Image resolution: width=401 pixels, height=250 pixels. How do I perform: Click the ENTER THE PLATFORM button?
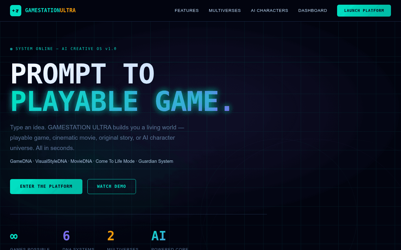click(46, 187)
